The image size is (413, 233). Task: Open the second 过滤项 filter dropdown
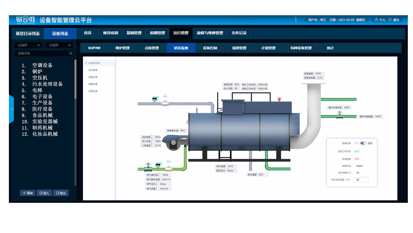(60, 45)
